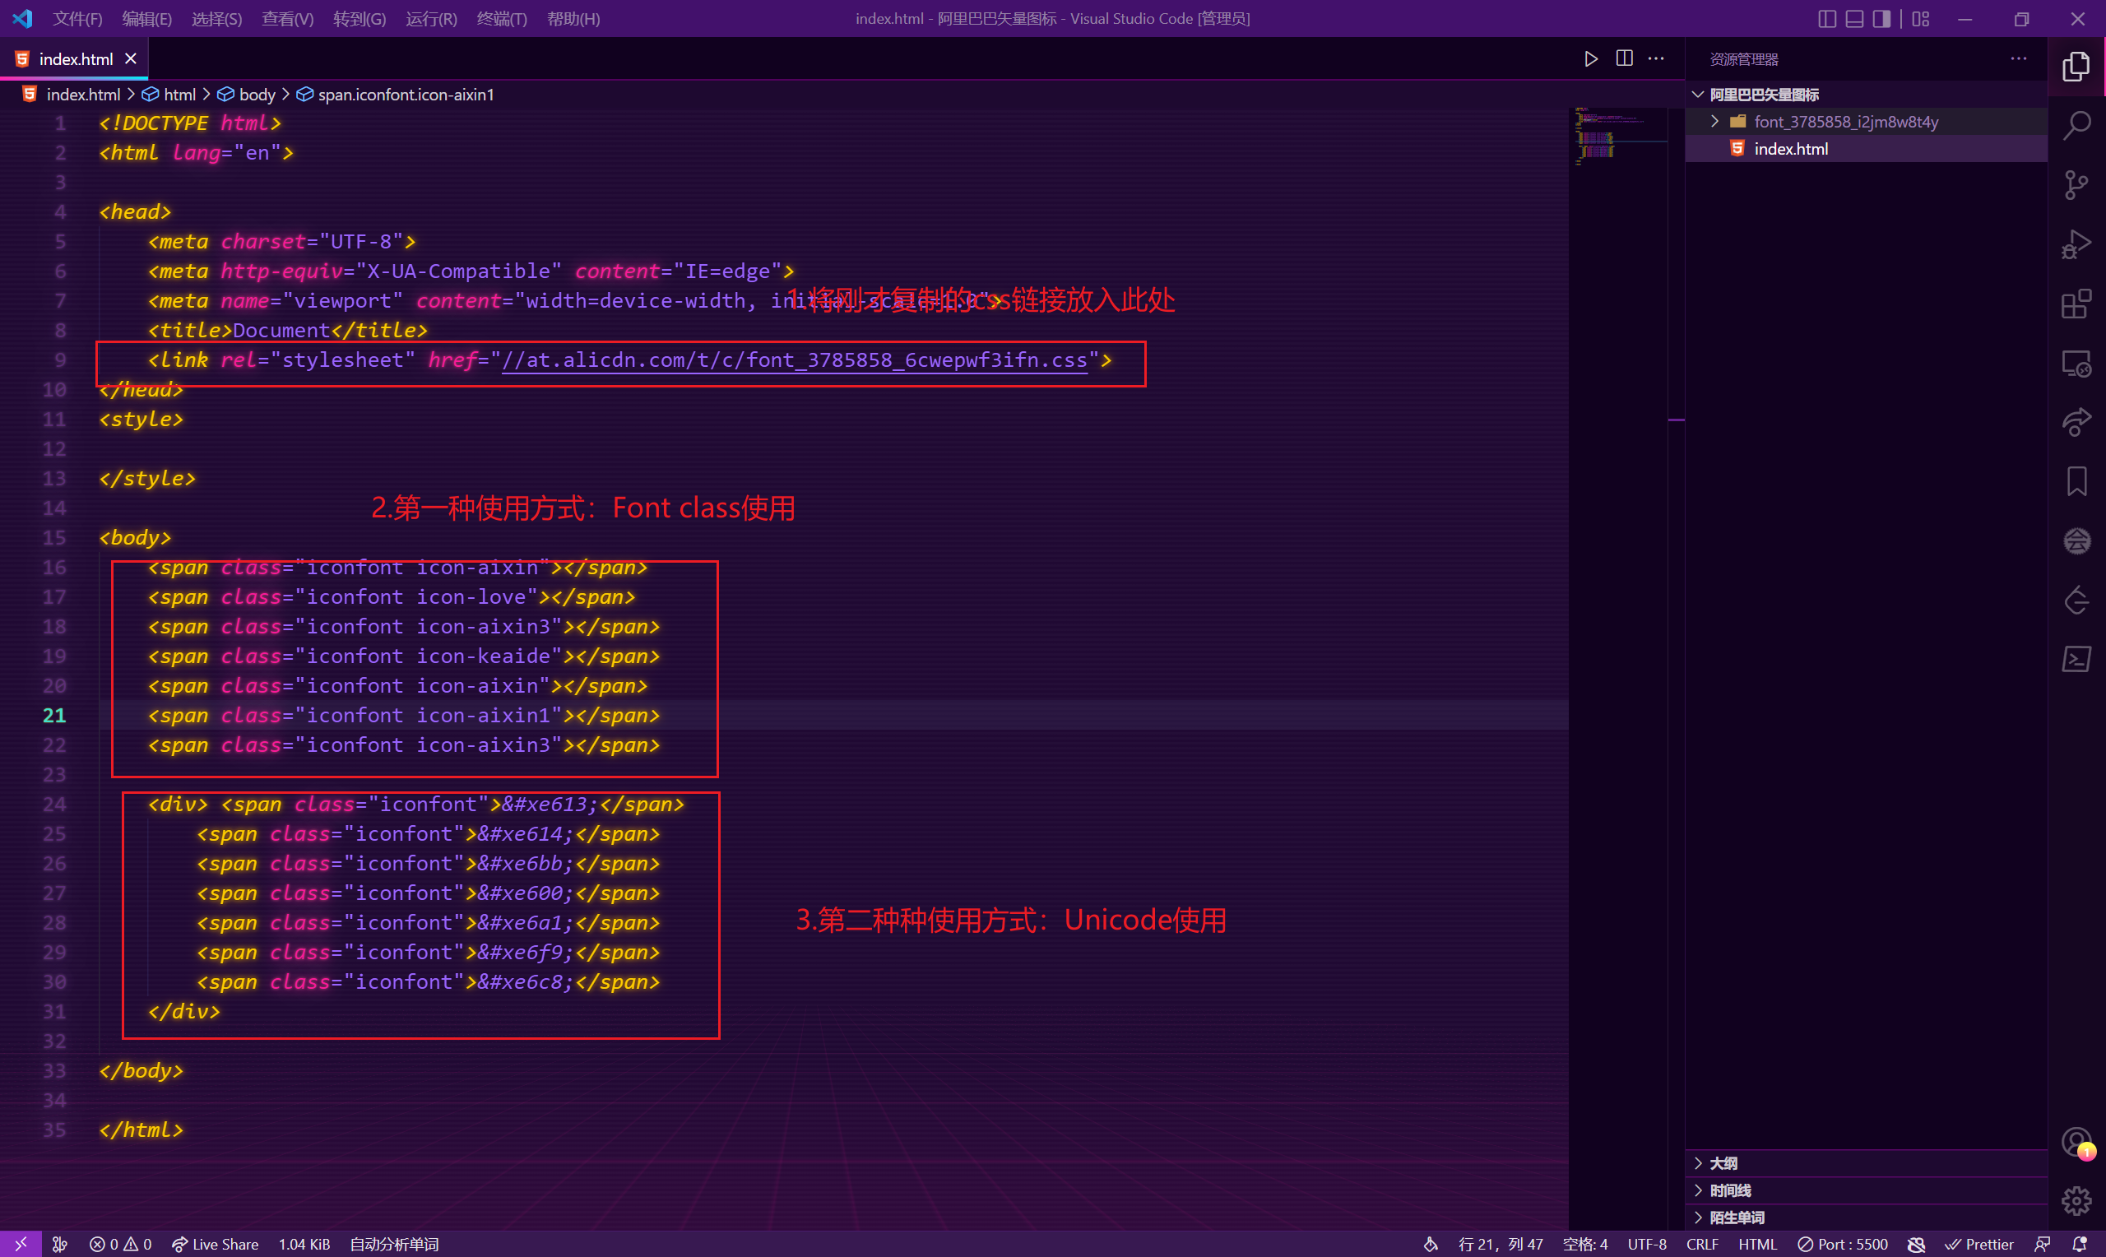Open the Remote Explorer view
The width and height of the screenshot is (2106, 1257).
pyautogui.click(x=2076, y=364)
